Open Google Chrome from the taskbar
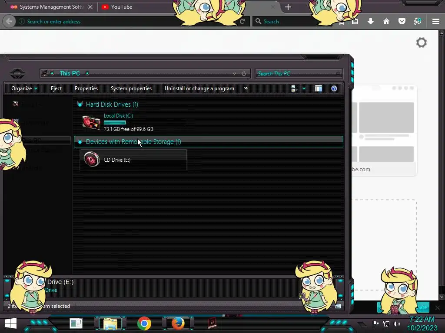The width and height of the screenshot is (445, 333). [144, 323]
